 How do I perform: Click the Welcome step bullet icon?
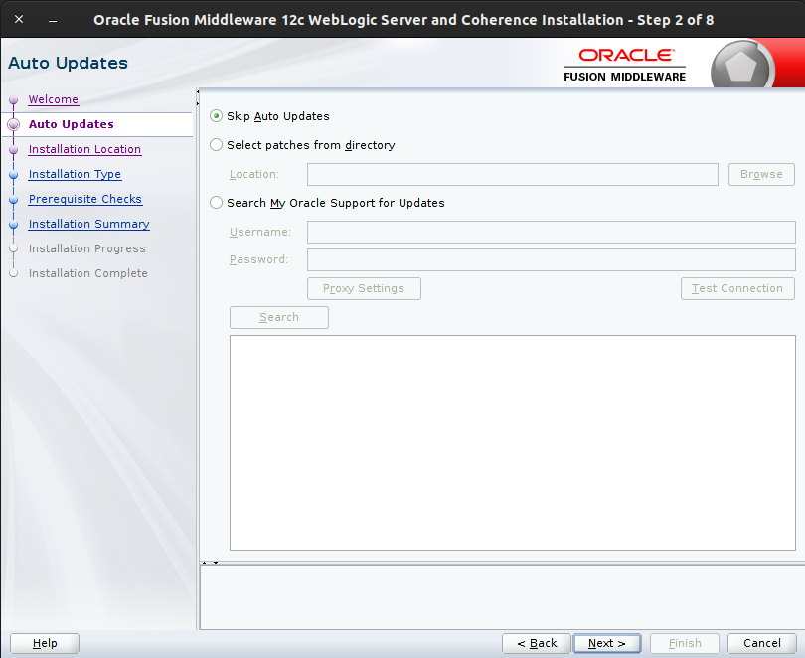(14, 100)
